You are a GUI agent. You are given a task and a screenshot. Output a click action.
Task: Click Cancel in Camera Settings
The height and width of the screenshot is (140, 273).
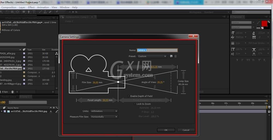click(186, 130)
